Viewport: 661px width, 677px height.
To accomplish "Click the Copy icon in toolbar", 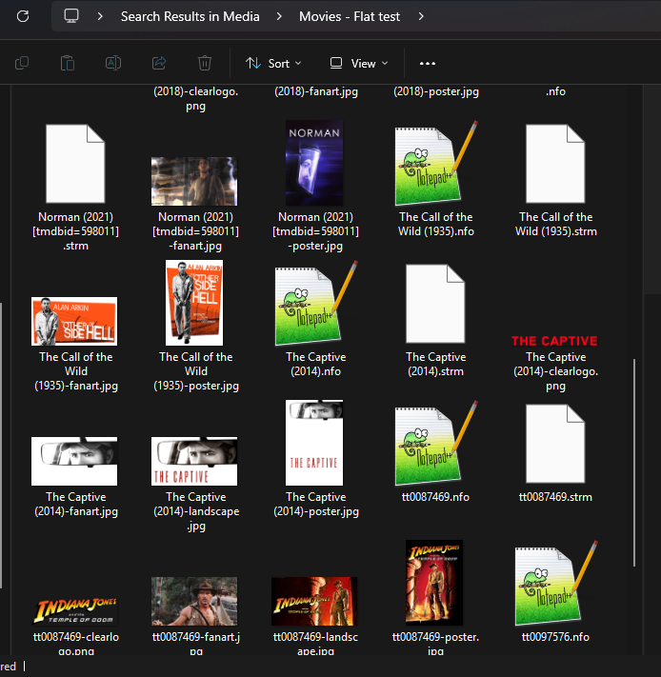I will coord(22,63).
